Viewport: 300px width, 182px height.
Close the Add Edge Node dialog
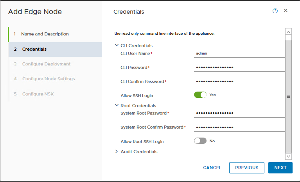pyautogui.click(x=286, y=11)
